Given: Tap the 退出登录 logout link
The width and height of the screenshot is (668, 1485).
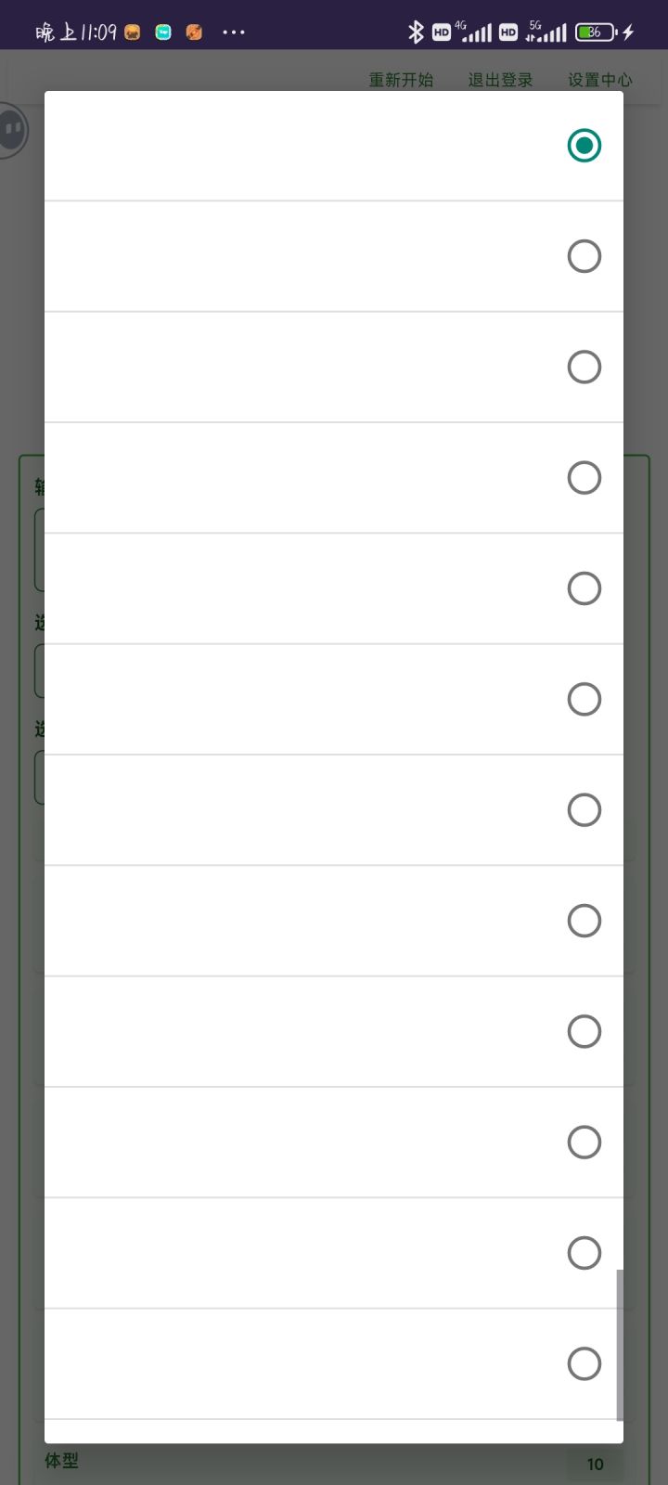Looking at the screenshot, I should [500, 80].
